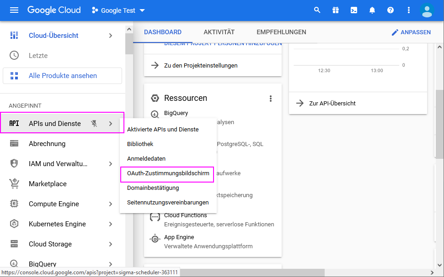
Task: Click the IAM shield icon
Action: point(14,164)
